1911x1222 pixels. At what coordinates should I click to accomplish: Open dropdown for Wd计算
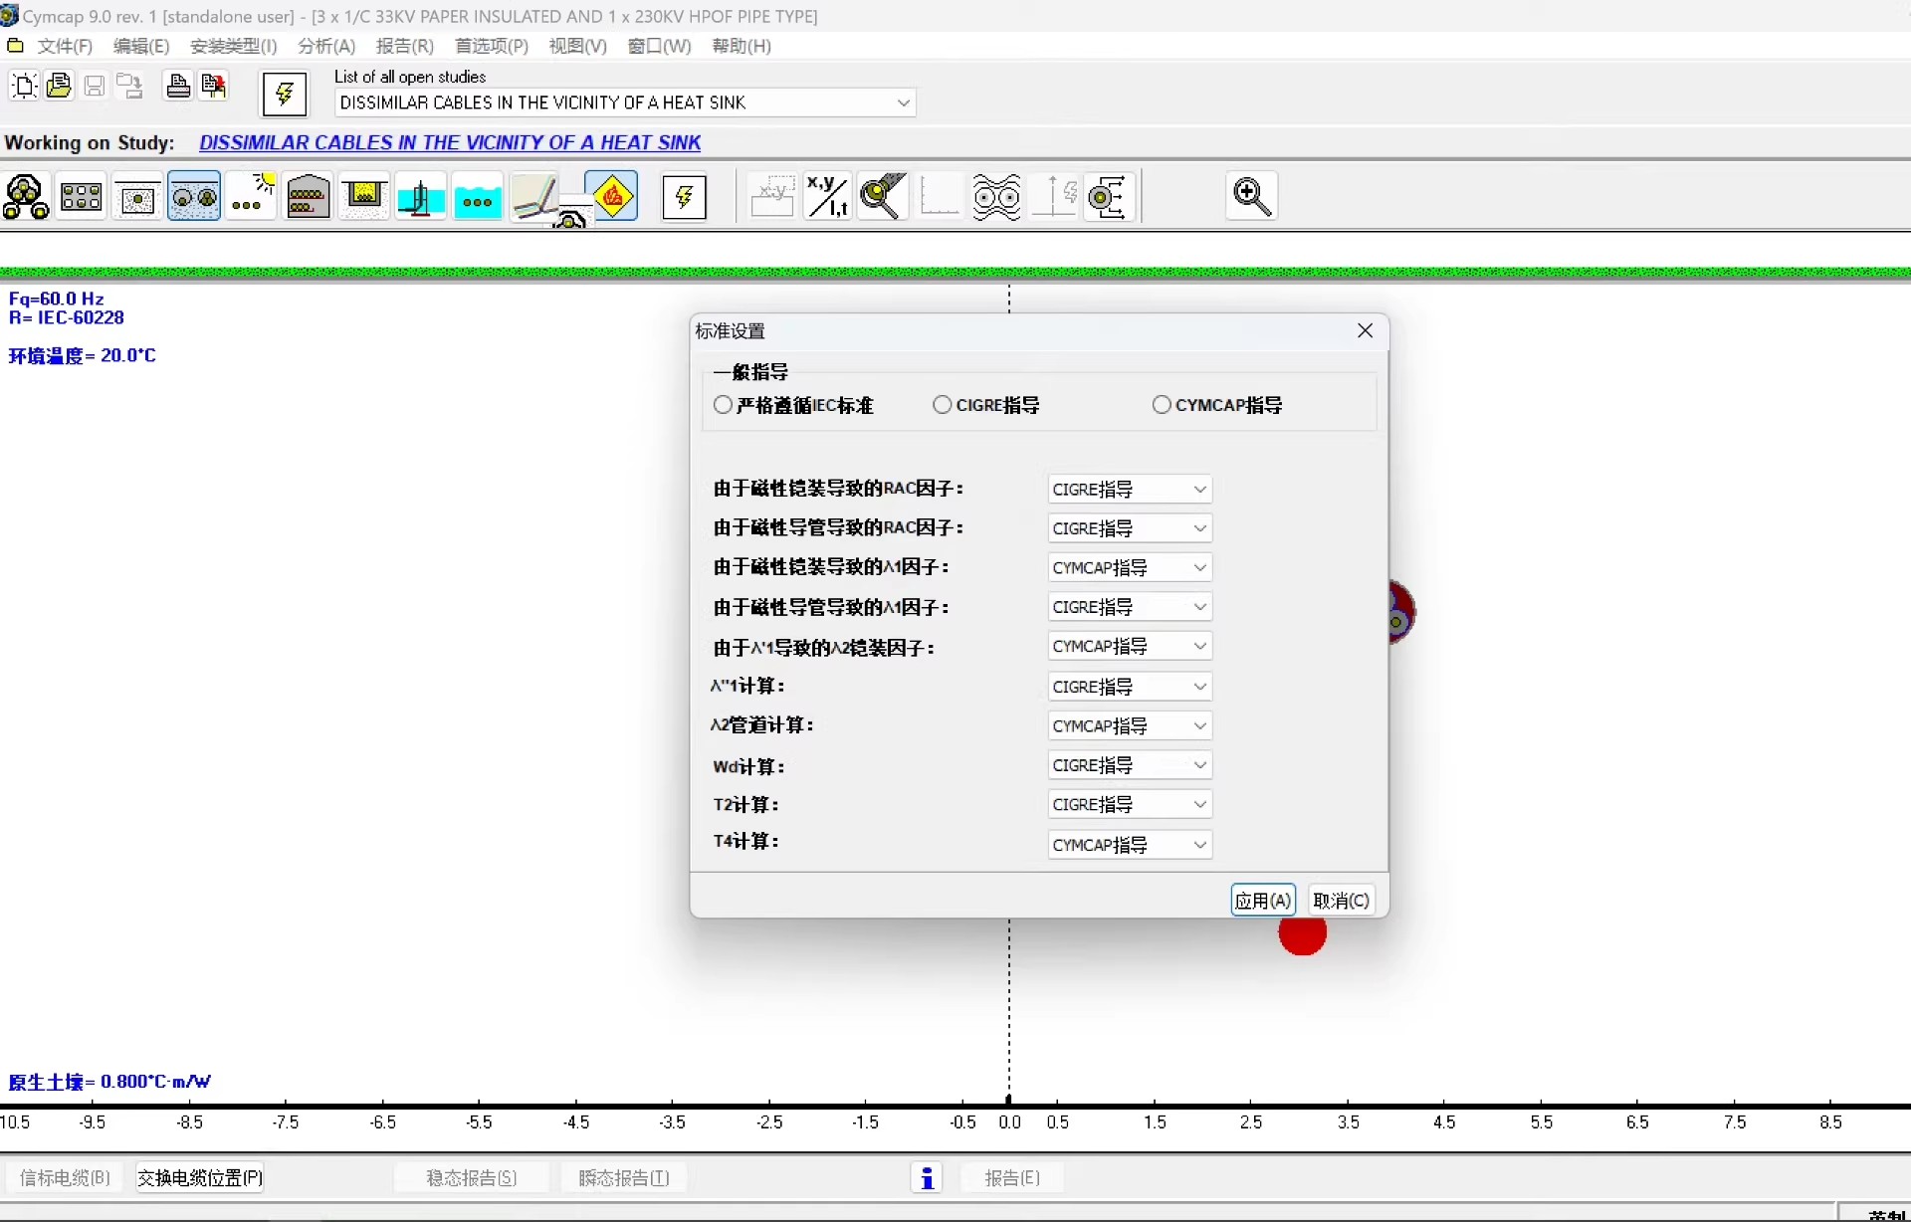pyautogui.click(x=1130, y=765)
